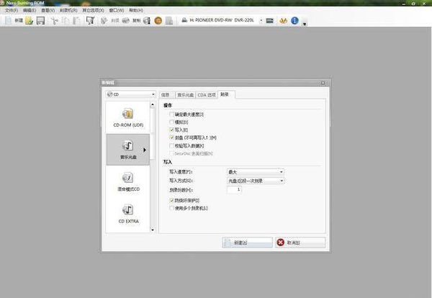Viewport: 432px width, 298px height.
Task: Select the Audio CD (音乐光盘) compilation type
Action: pos(128,150)
